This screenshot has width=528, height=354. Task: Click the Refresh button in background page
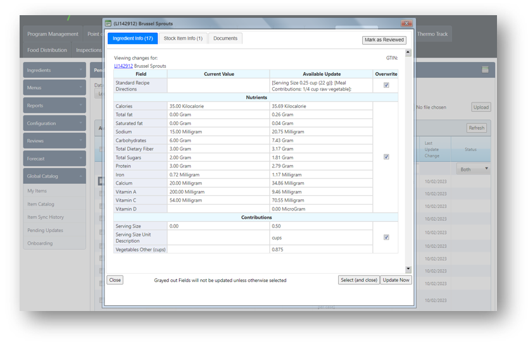tap(477, 128)
